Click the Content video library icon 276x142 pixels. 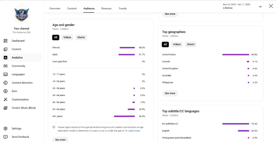6,49
